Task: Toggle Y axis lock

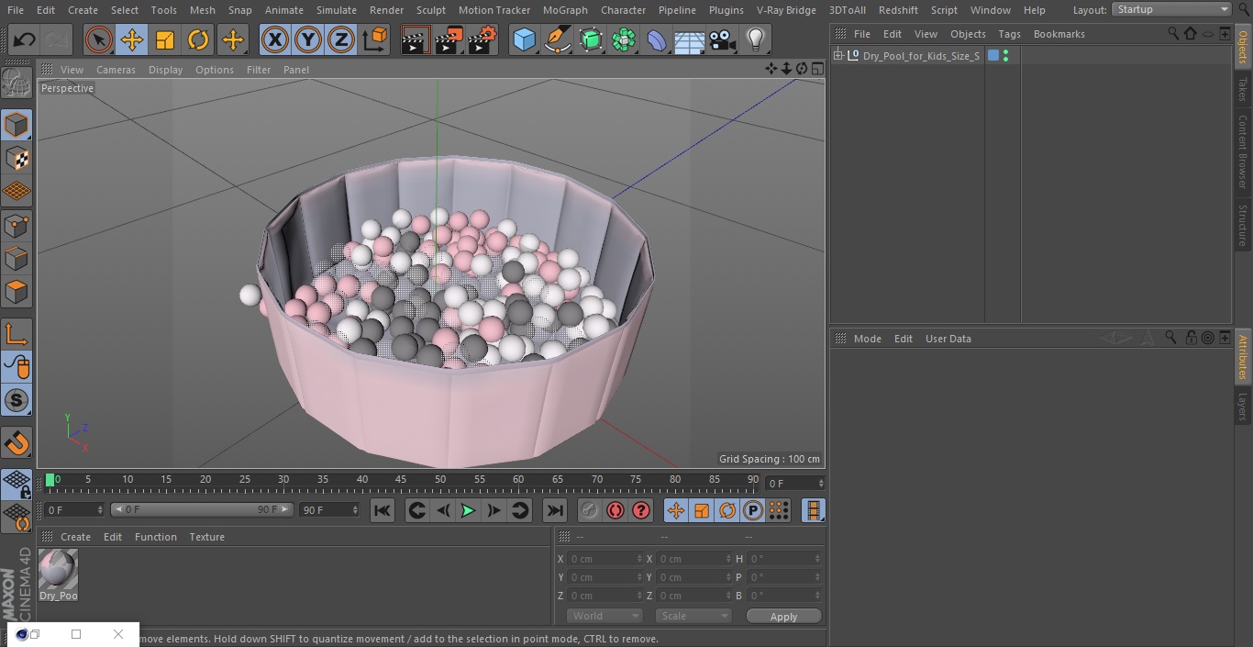Action: coord(308,40)
